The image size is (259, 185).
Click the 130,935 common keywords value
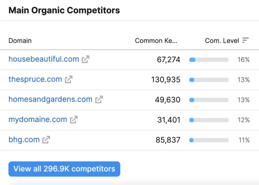(x=166, y=80)
